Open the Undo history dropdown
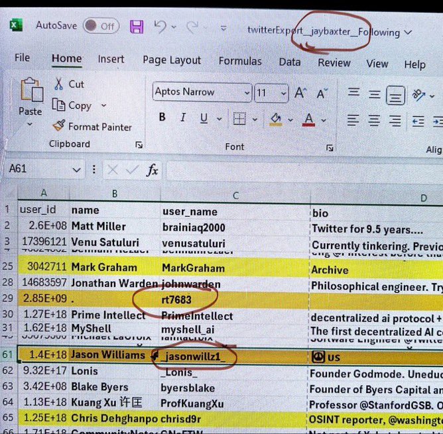This screenshot has width=443, height=434. click(x=174, y=27)
